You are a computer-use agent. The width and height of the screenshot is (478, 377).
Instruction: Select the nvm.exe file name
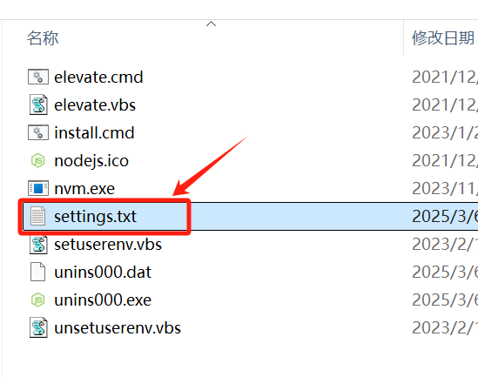(84, 189)
